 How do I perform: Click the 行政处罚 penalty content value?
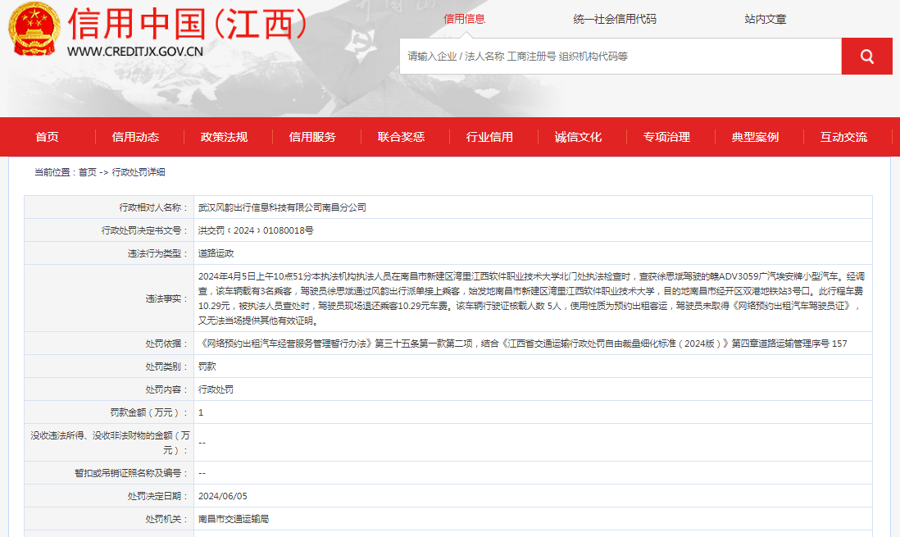click(216, 389)
